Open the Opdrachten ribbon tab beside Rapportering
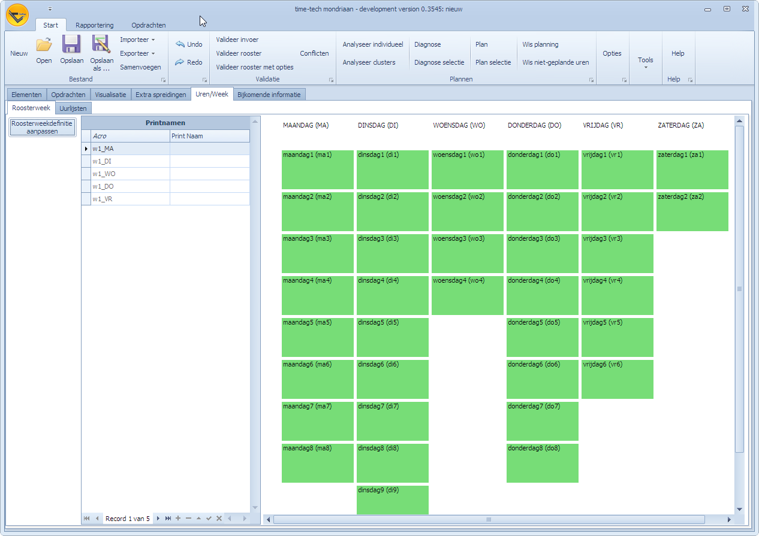Viewport: 759px width, 536px height. [149, 25]
